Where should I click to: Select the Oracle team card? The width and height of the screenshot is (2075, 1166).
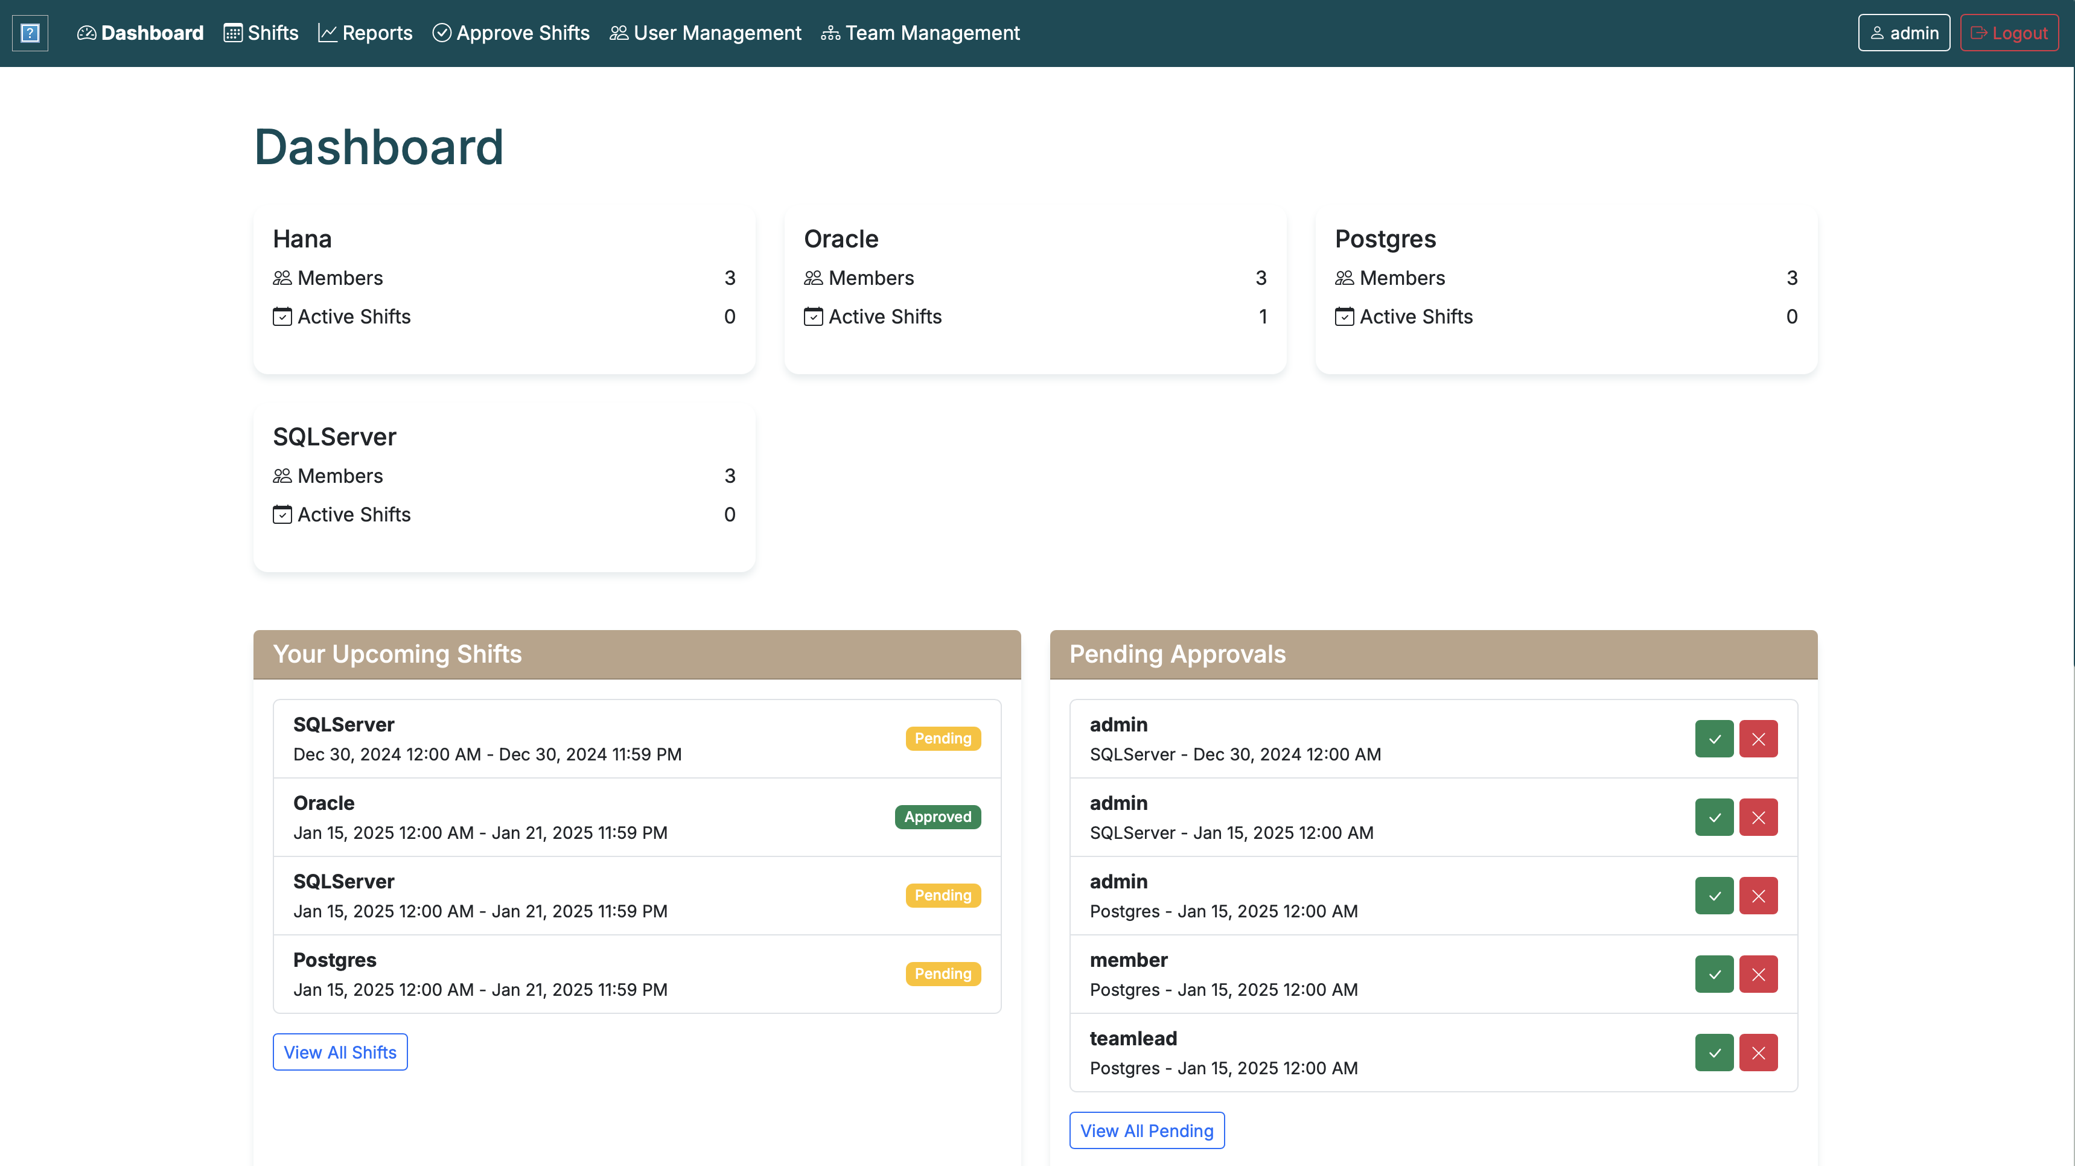click(1034, 290)
